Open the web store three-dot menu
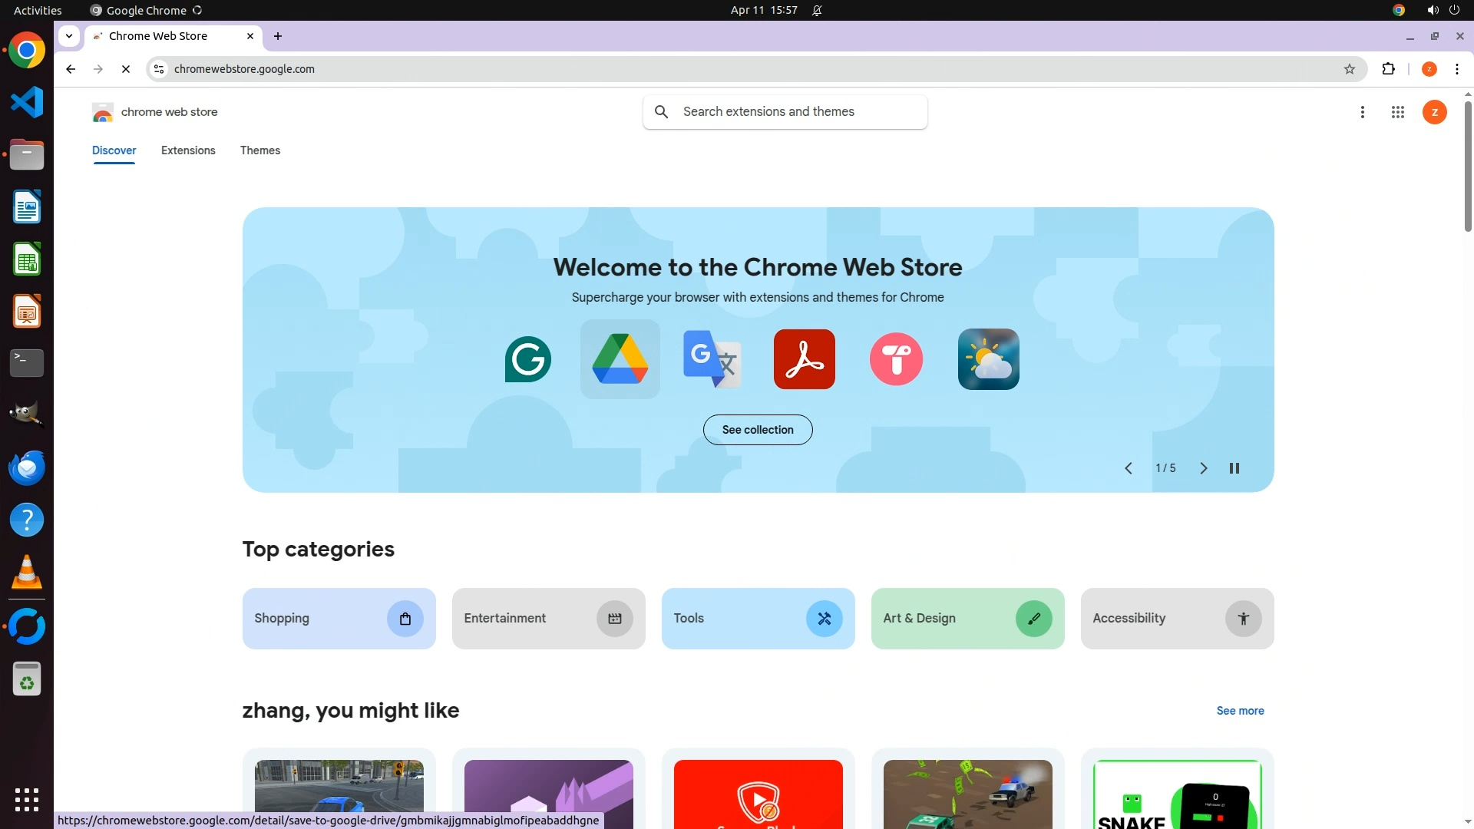Screen dimensions: 1474x829 pos(1363,112)
